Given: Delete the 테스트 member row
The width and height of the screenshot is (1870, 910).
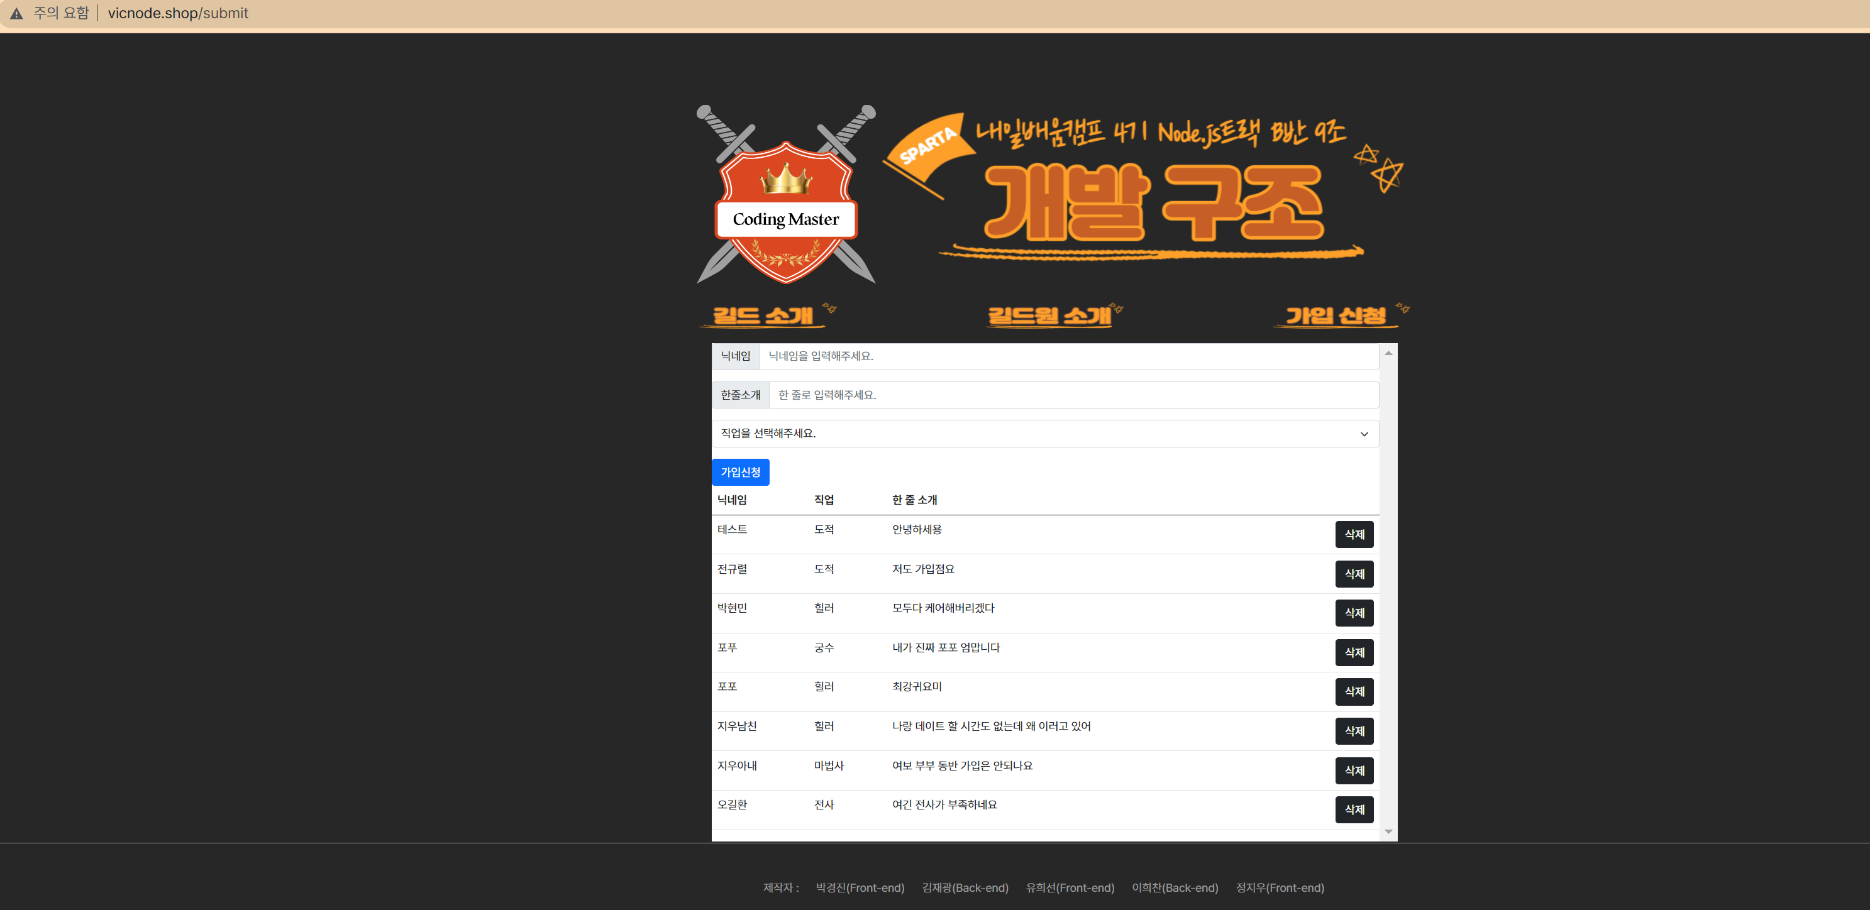Looking at the screenshot, I should click(x=1354, y=534).
